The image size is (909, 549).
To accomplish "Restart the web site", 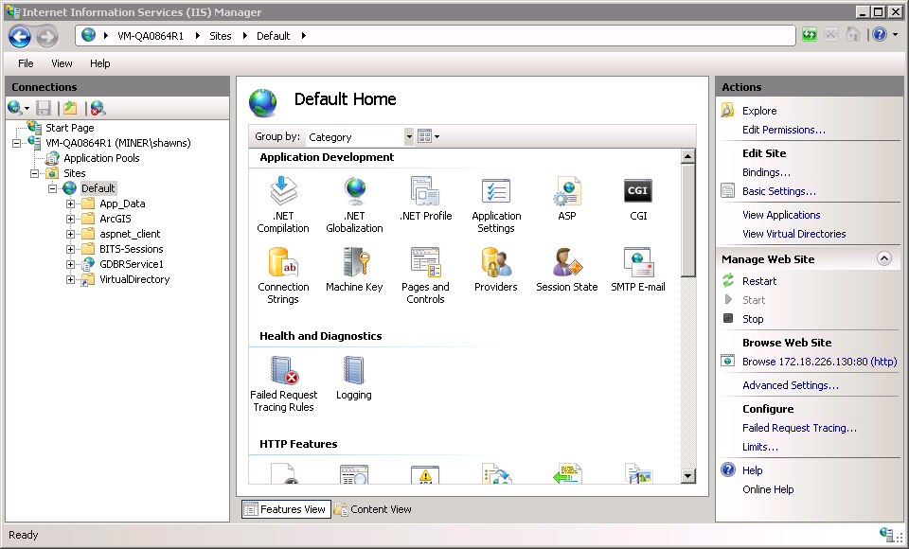I will click(x=759, y=281).
